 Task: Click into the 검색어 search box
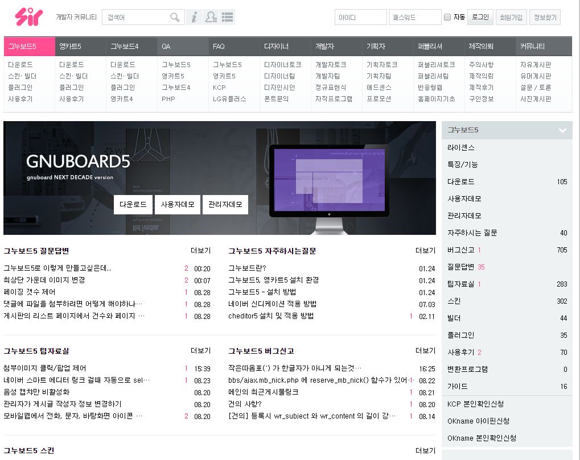[137, 18]
